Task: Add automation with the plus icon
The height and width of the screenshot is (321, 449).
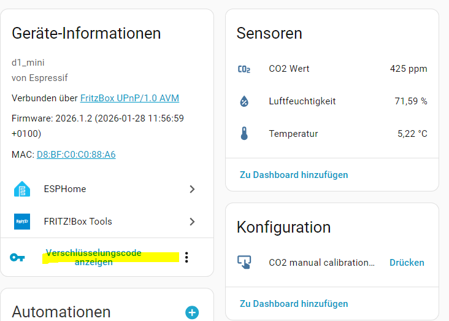Action: coord(192,312)
